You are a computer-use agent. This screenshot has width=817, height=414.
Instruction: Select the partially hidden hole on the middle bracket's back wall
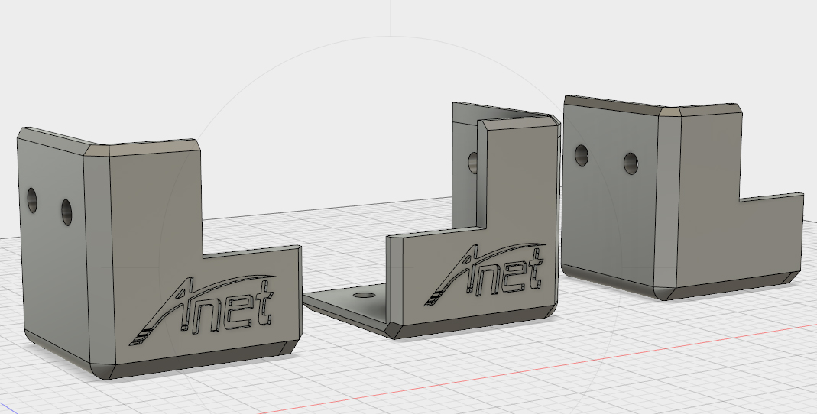(472, 163)
